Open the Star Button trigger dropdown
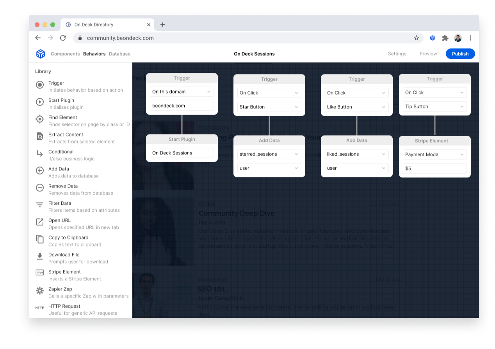 (269, 106)
